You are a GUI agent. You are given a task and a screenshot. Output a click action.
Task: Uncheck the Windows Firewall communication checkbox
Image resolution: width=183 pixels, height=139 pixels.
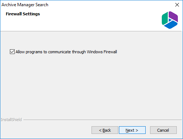point(12,52)
